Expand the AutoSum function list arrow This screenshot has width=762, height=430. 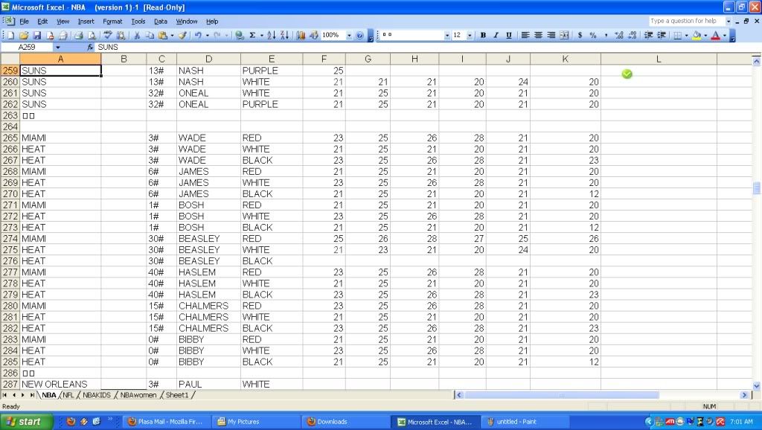point(261,36)
